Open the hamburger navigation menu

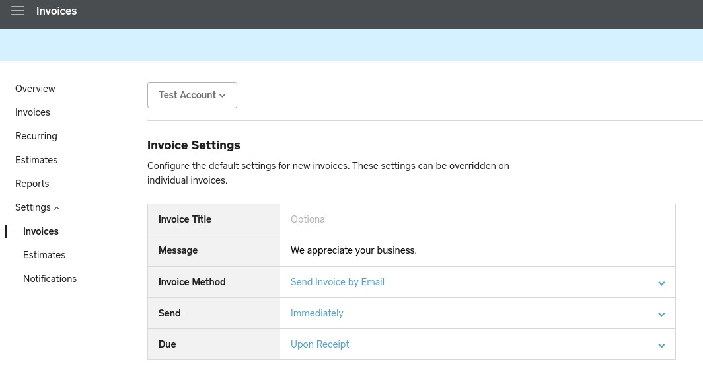pyautogui.click(x=18, y=11)
